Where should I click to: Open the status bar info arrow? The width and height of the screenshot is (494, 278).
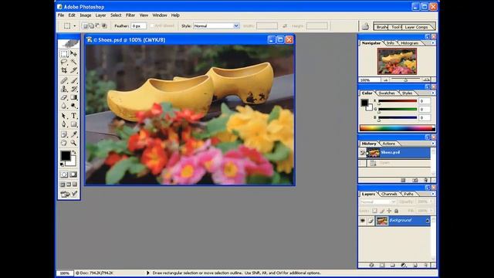(147, 273)
